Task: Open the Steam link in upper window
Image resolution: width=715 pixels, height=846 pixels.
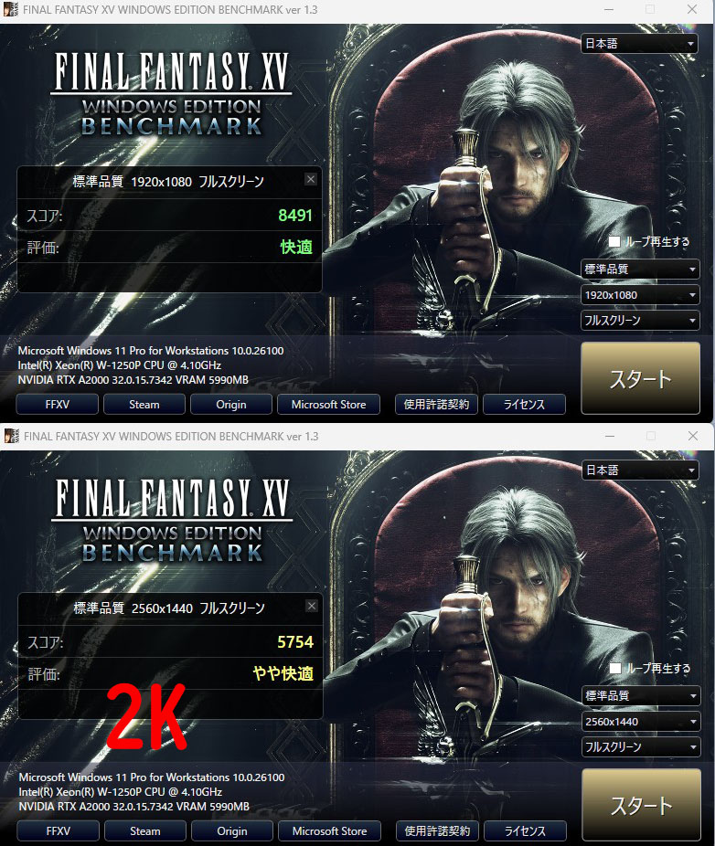Action: pos(144,405)
